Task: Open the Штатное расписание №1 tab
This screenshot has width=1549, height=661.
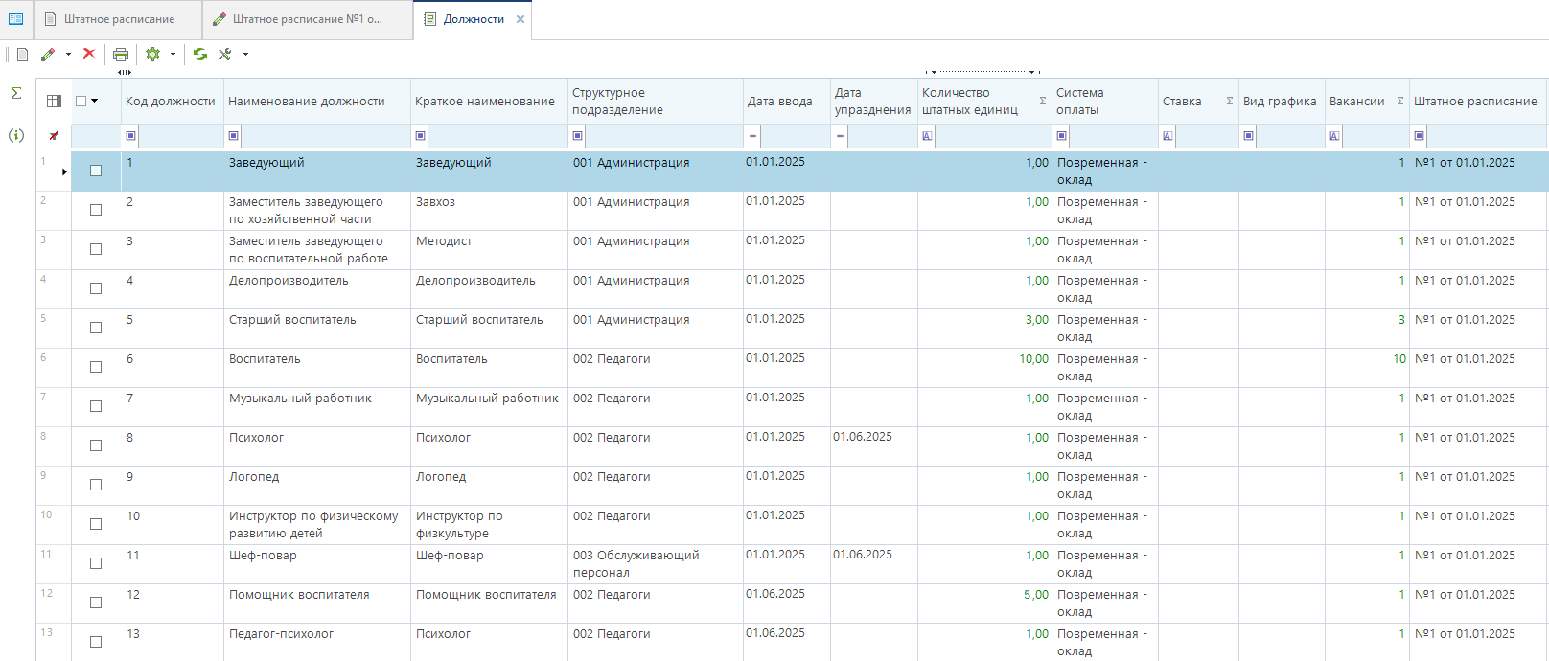Action: (x=307, y=19)
